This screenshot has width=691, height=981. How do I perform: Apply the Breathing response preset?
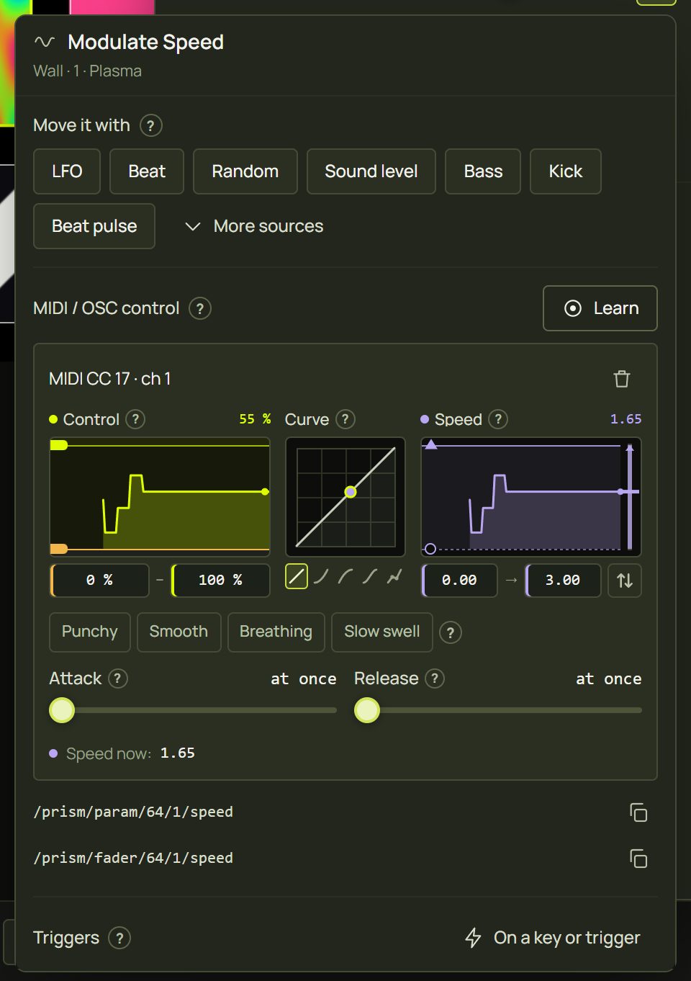click(x=276, y=632)
